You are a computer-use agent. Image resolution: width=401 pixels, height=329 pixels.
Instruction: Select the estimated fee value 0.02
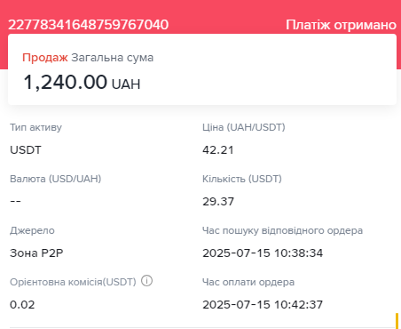[22, 305]
